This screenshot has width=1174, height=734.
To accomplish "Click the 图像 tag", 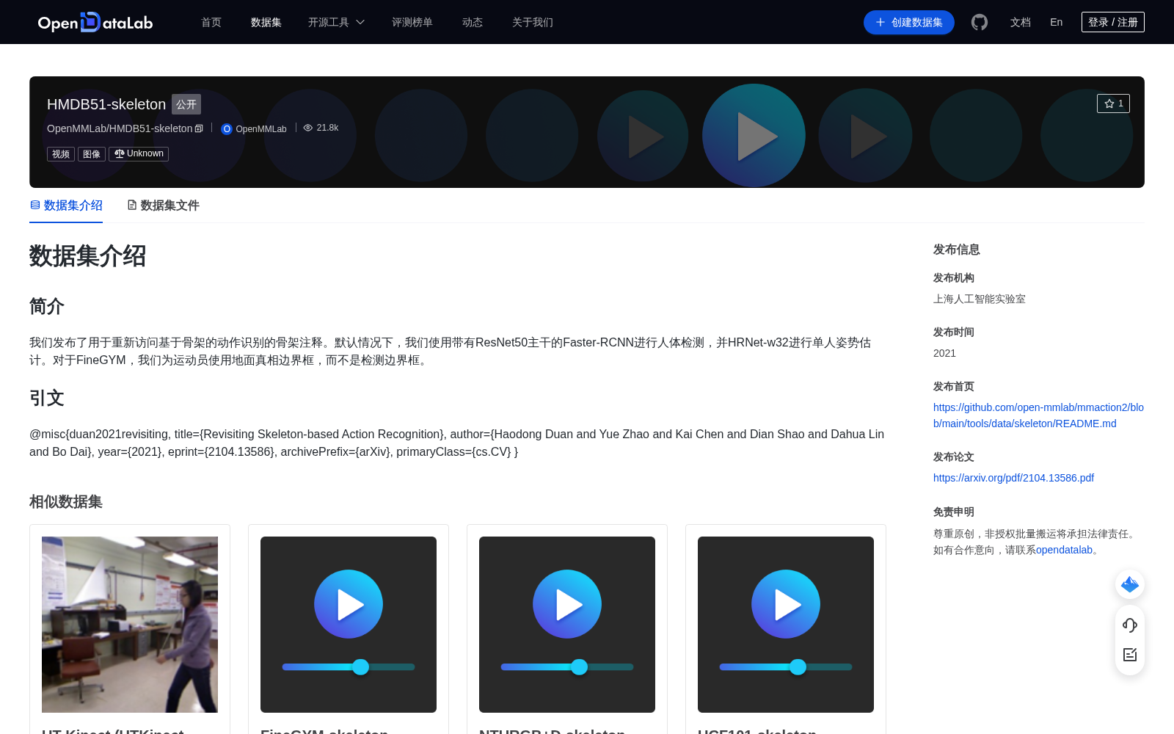I will 92,154.
